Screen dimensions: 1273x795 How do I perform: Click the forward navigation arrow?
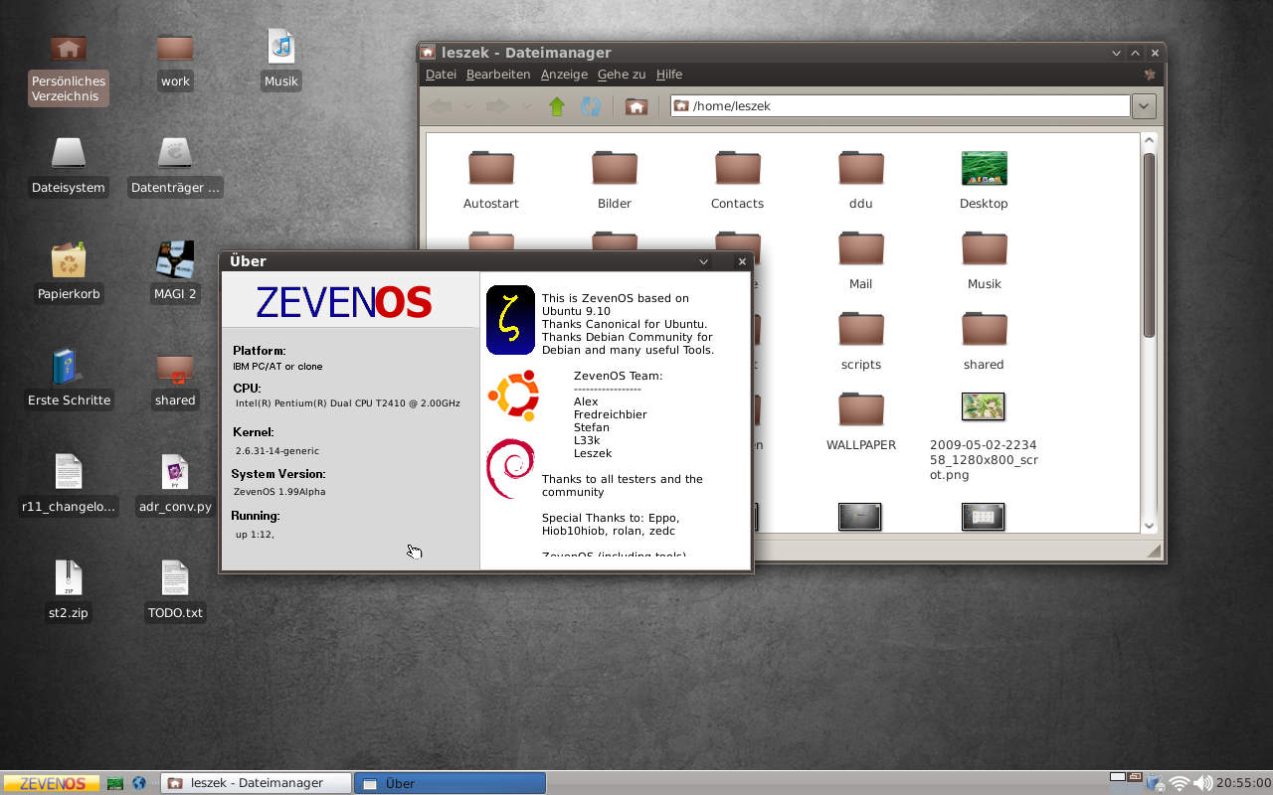pos(497,106)
